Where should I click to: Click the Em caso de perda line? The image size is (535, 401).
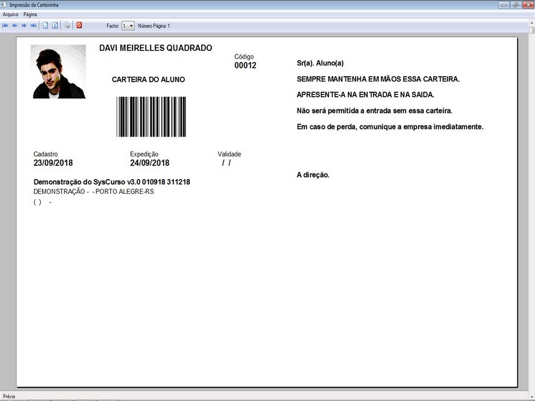391,127
